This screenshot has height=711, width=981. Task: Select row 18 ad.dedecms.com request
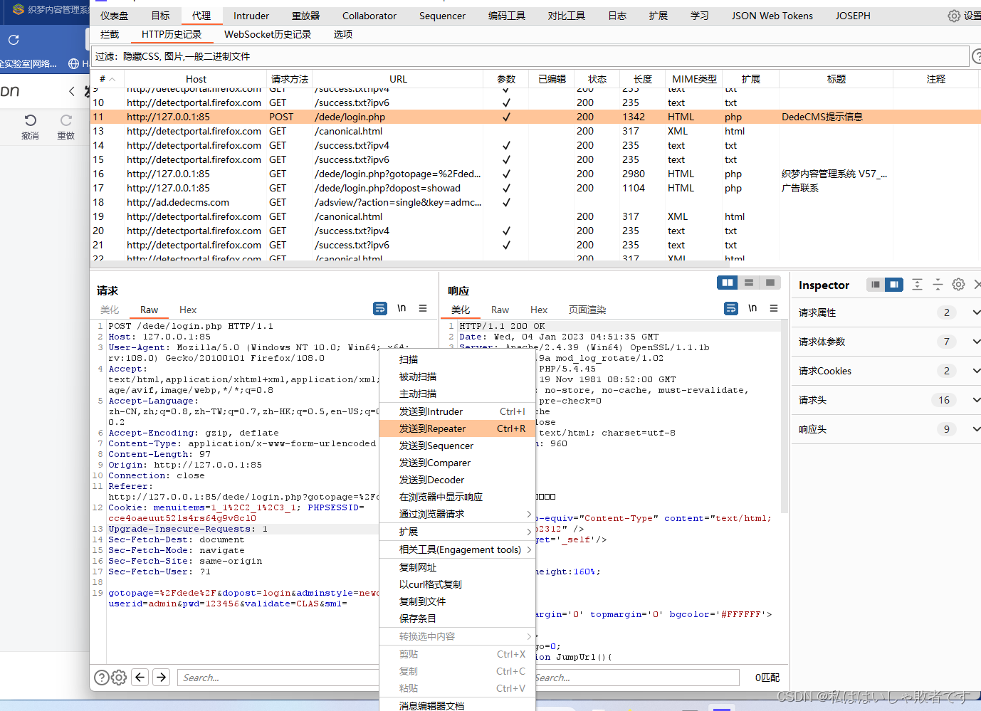click(535, 202)
